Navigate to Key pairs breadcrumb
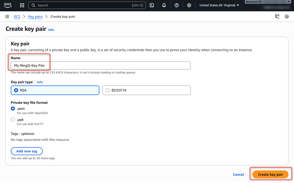 35,16
